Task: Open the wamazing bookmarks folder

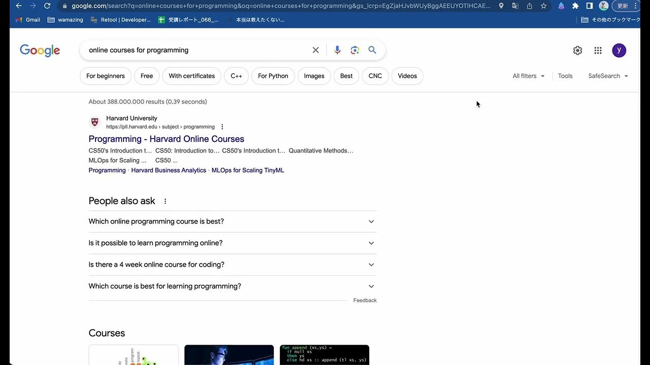Action: [65, 20]
